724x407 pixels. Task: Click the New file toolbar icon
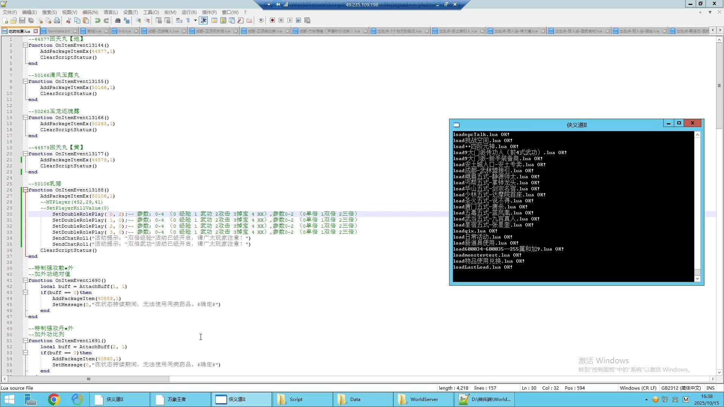[x=5, y=20]
